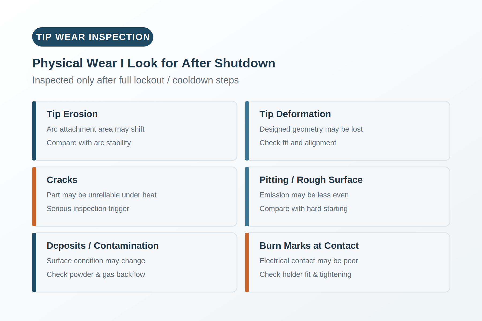Viewport: 482px width, 321px height.
Task: Click 'Check powder & gas backflow' line
Action: tap(96, 274)
